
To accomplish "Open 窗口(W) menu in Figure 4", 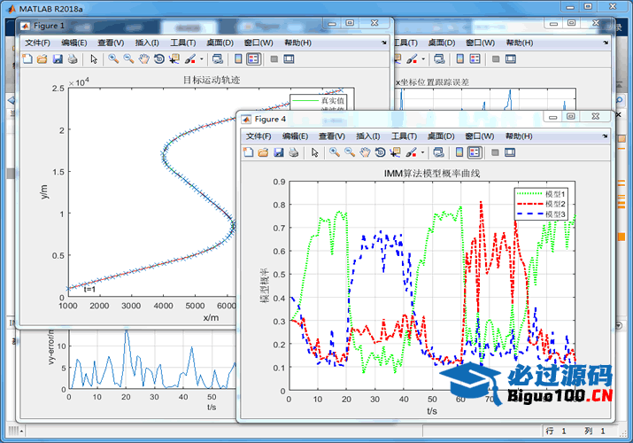I will (x=480, y=136).
